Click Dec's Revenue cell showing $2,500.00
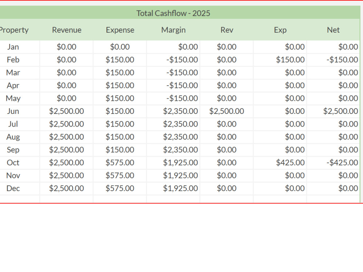 [x=67, y=189]
